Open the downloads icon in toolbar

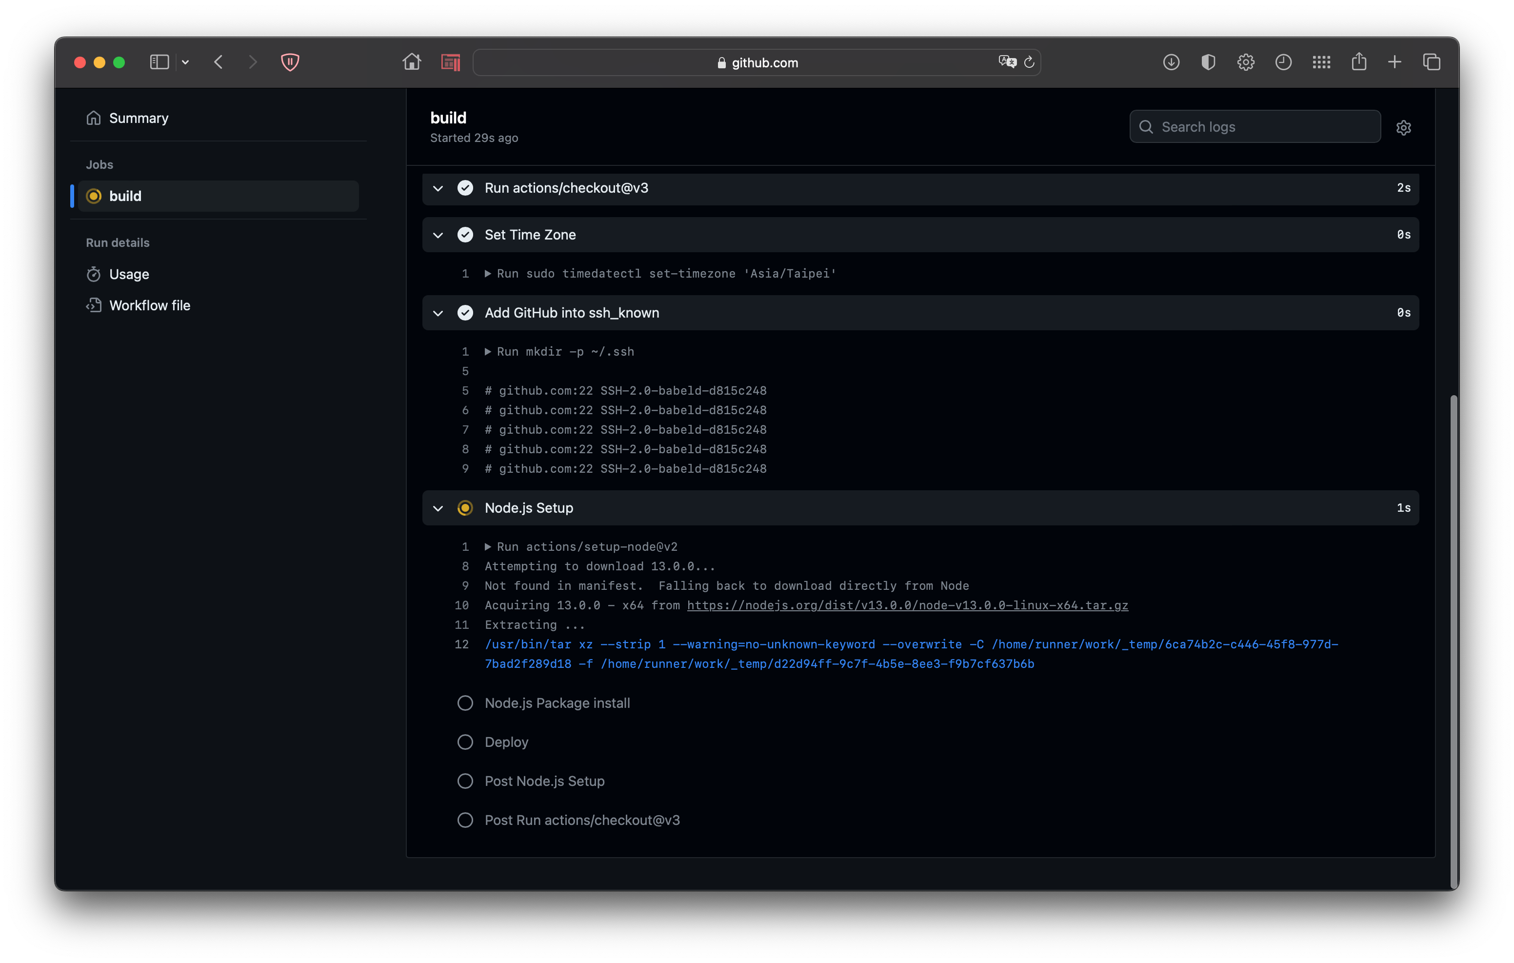coord(1171,61)
